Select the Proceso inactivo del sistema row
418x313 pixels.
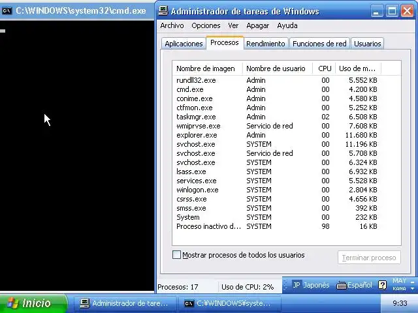tap(277, 226)
